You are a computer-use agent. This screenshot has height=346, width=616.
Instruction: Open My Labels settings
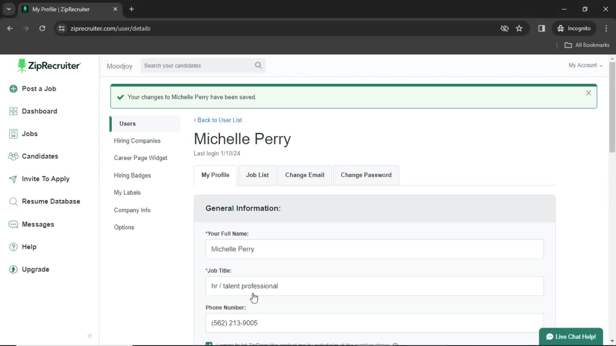[127, 193]
